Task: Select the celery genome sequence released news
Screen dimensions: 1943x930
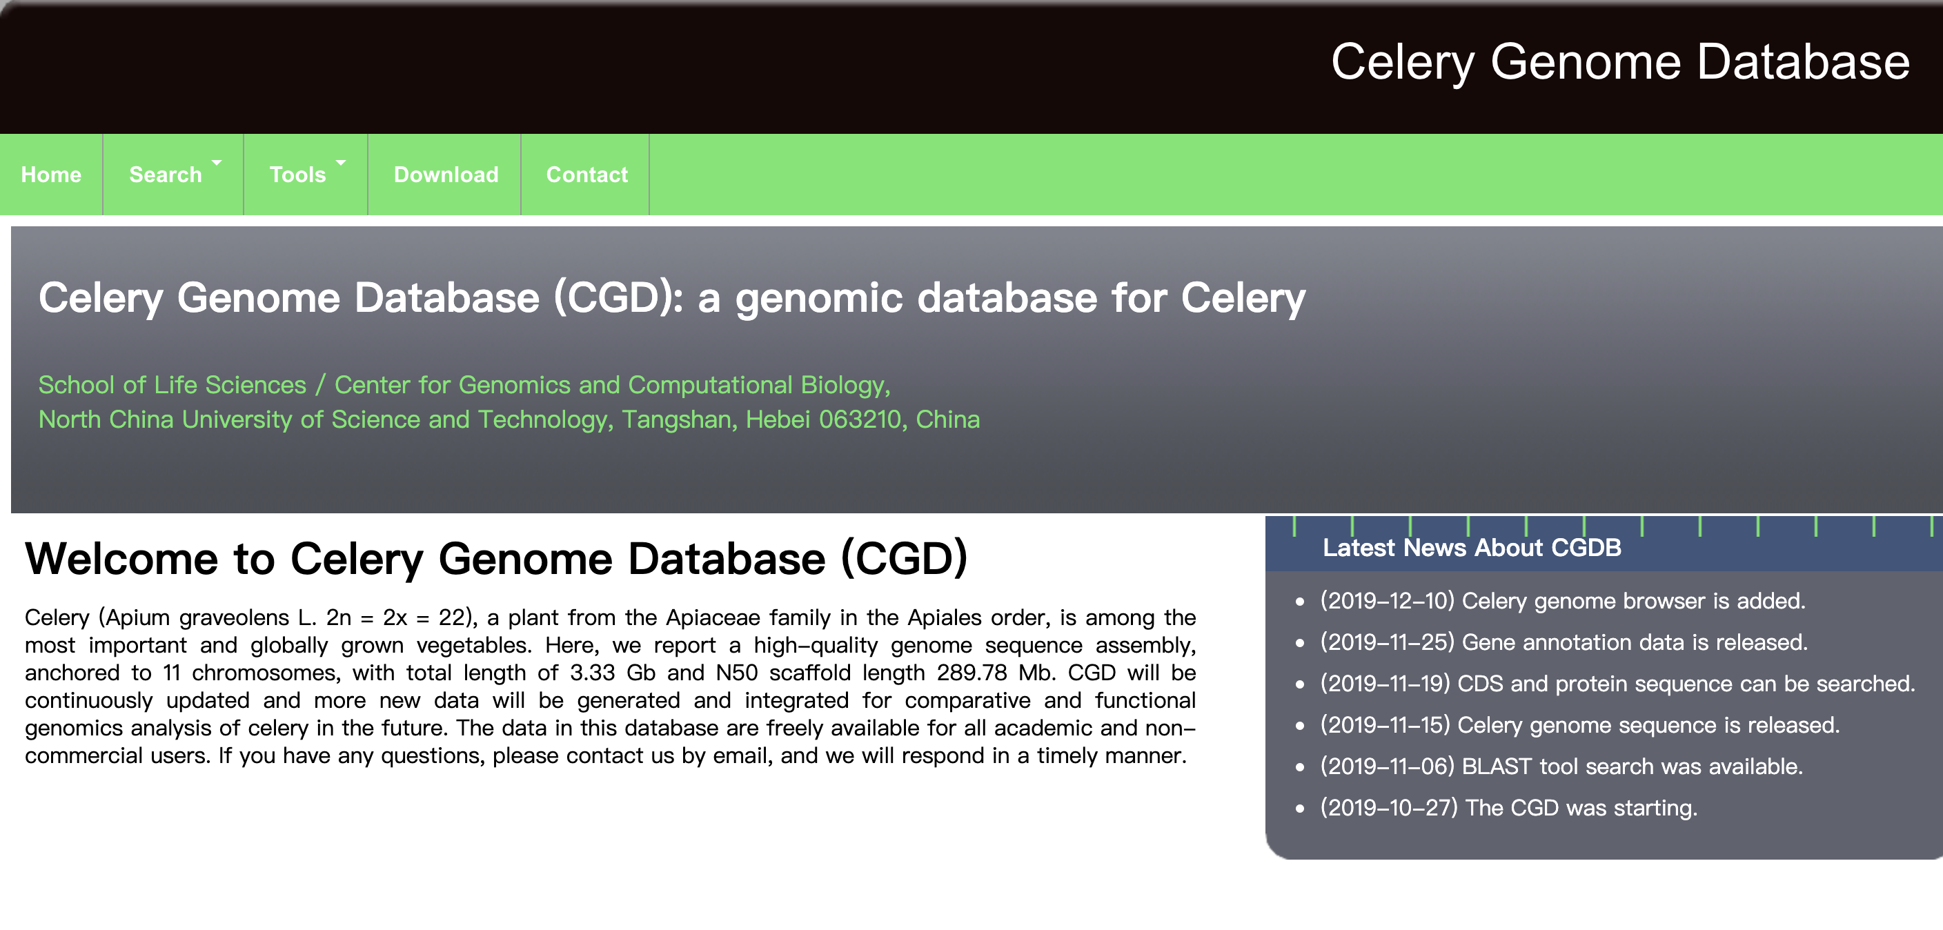Action: coord(1579,726)
